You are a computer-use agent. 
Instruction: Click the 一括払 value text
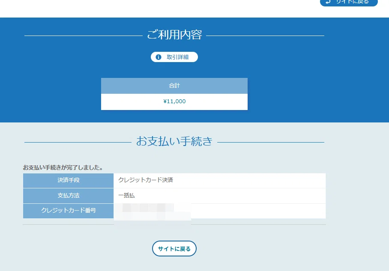point(126,195)
